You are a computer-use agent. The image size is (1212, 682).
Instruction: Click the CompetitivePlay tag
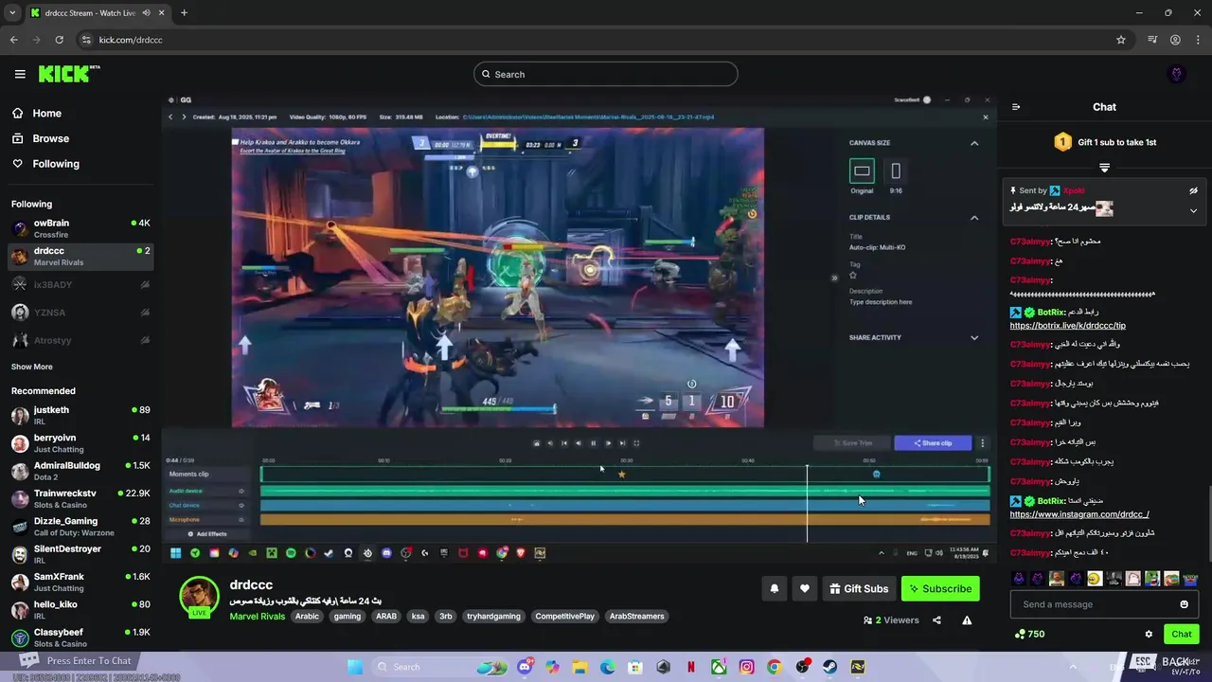tap(564, 616)
